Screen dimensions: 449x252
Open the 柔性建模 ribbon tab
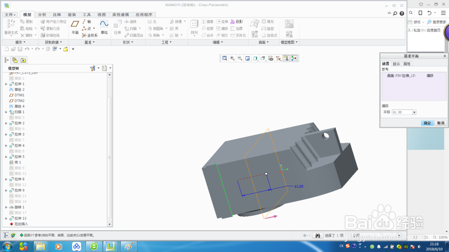tap(120, 15)
